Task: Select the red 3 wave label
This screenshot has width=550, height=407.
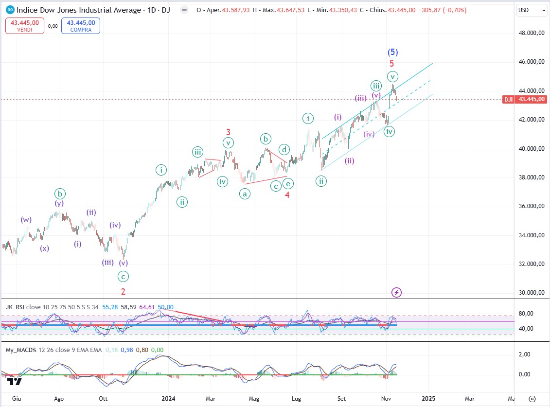Action: point(228,132)
